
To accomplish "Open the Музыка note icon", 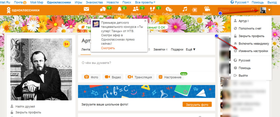I will (x=185, y=9).
